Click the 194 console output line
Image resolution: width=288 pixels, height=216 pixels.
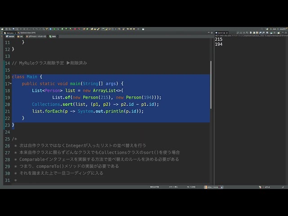[x=219, y=44]
